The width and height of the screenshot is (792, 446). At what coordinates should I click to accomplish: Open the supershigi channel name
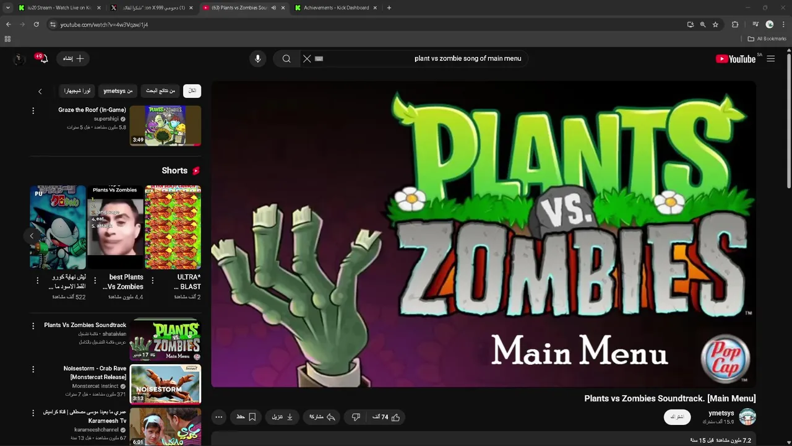[x=106, y=119]
